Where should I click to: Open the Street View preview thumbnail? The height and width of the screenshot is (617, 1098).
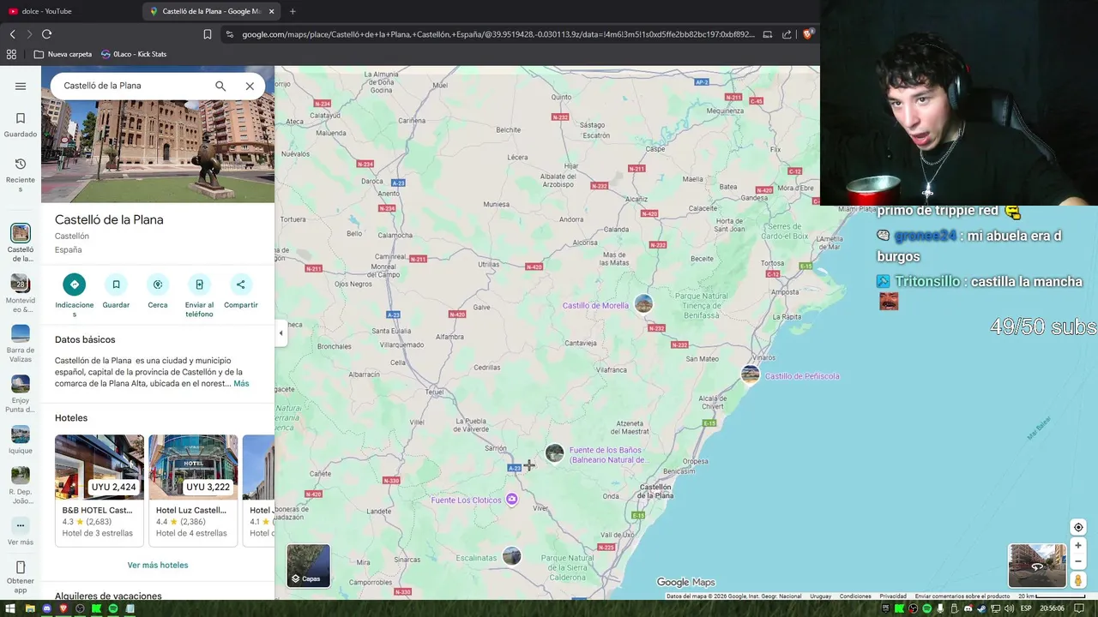point(1037,566)
